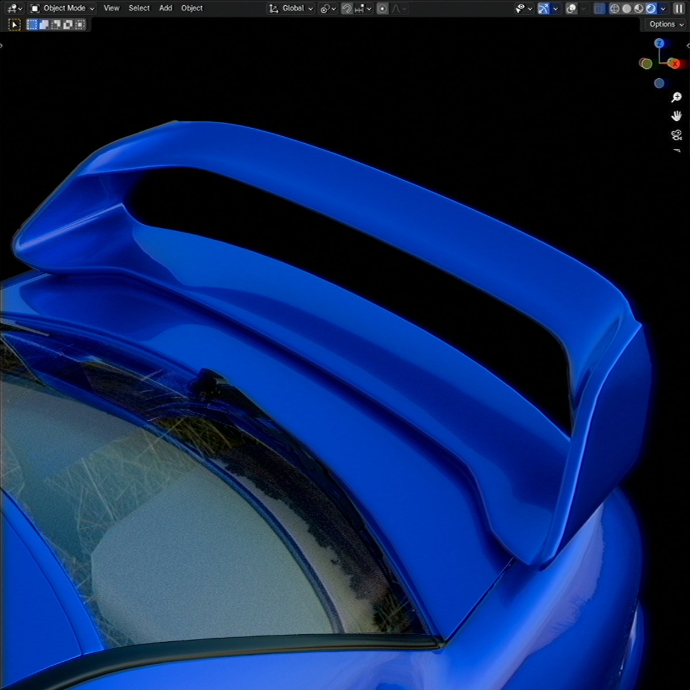The image size is (690, 690).
Task: Open viewport shading options dropdown
Action: (x=663, y=9)
